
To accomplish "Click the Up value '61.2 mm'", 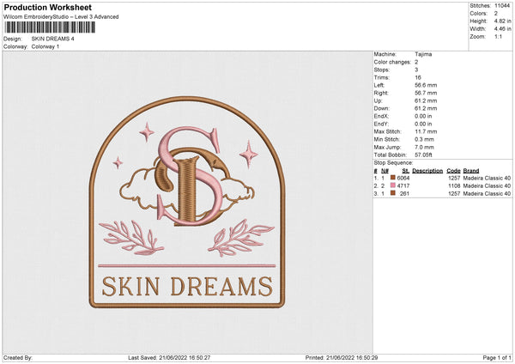I will click(426, 100).
